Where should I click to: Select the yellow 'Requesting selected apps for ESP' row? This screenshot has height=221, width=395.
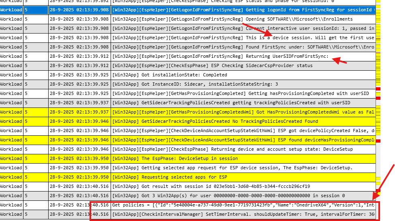(x=243, y=177)
